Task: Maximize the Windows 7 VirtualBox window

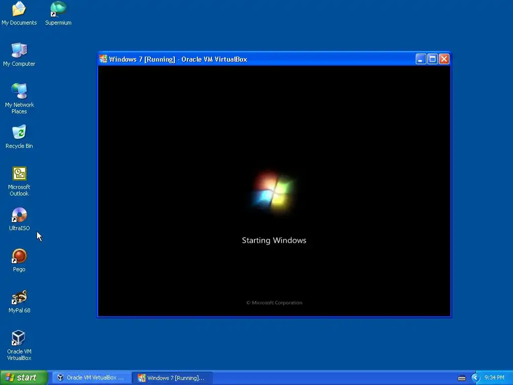Action: (432, 59)
